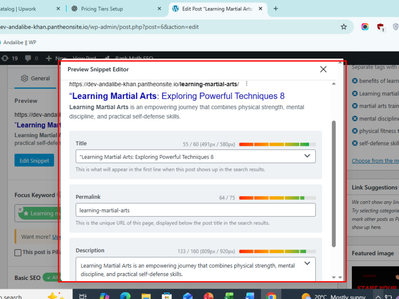
Task: Close the Preview Snippet Editor dialog
Action: (323, 69)
